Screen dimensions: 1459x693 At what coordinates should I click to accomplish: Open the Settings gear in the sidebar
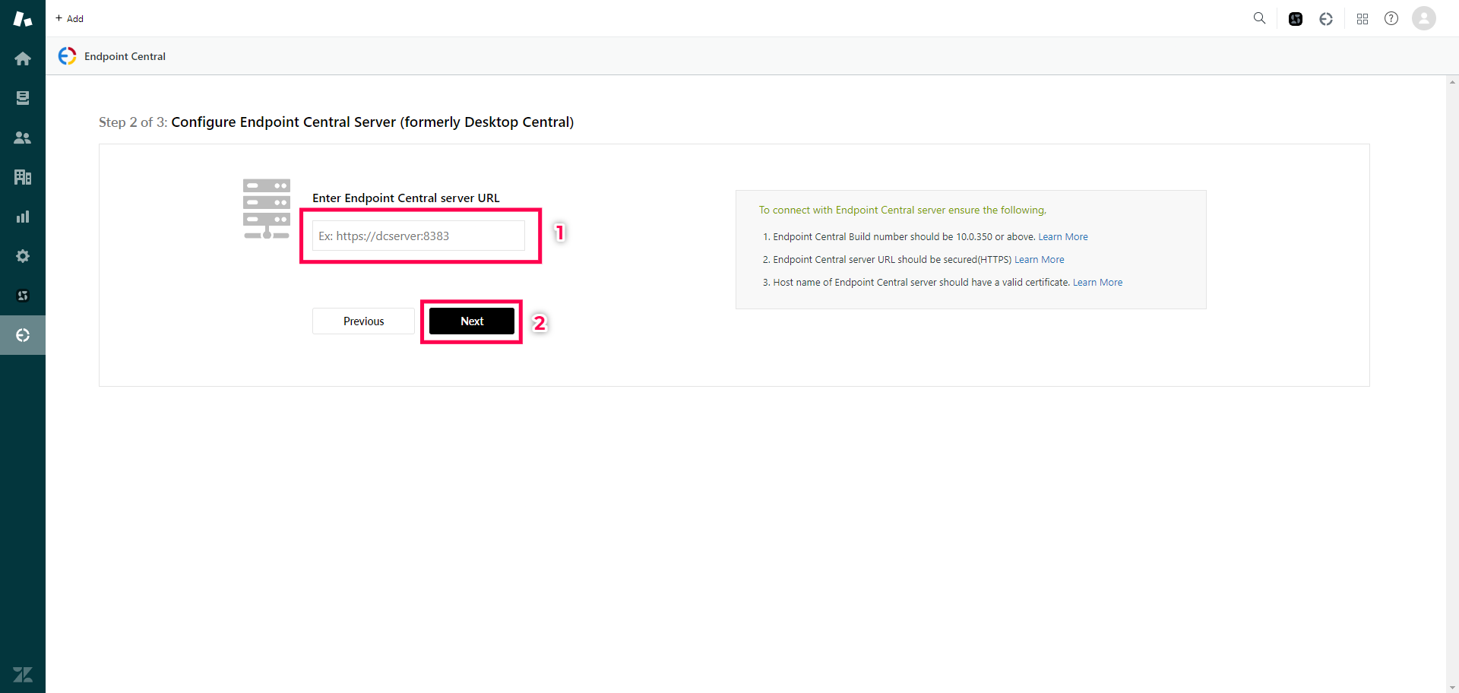pyautogui.click(x=23, y=256)
